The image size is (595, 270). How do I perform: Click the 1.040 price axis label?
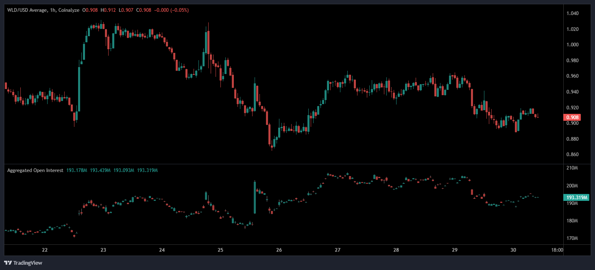tap(572, 13)
